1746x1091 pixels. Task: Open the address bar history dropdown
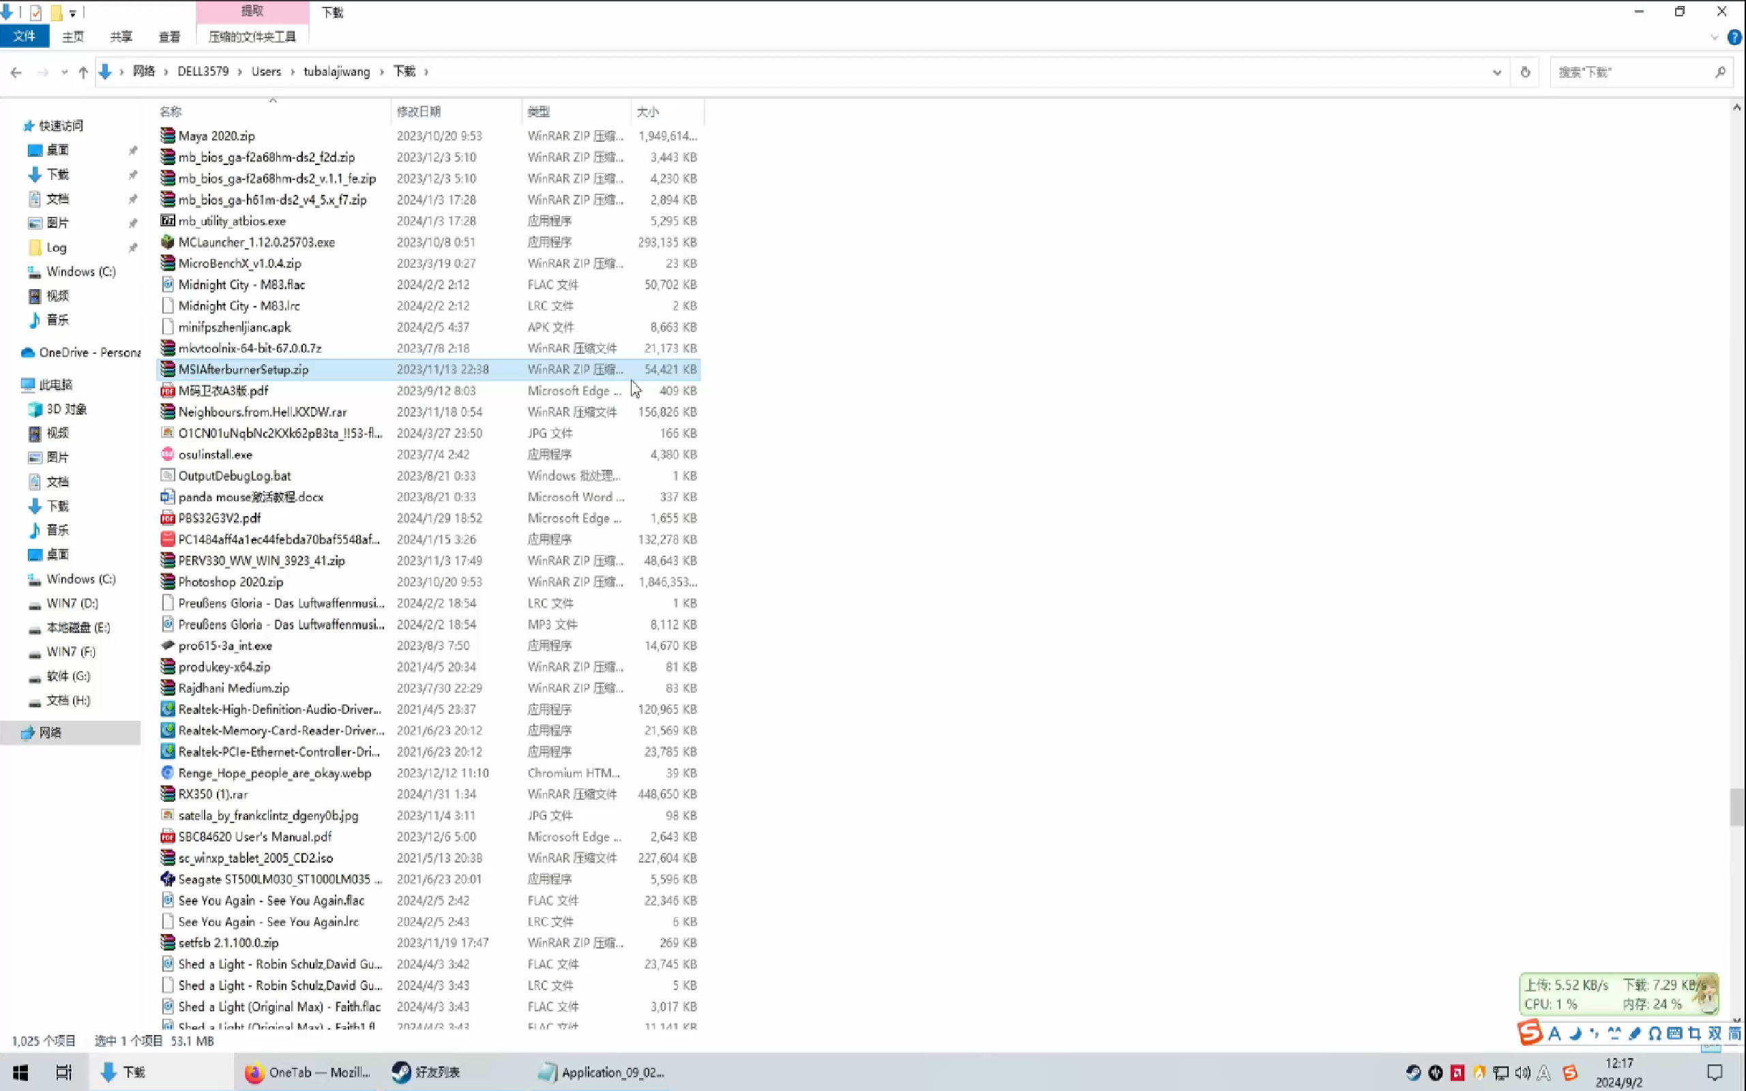pos(1496,72)
